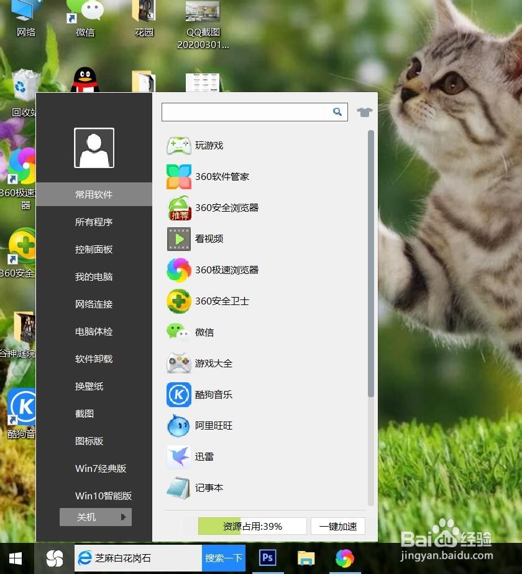Open 阿里旺旺 app icon
The height and width of the screenshot is (574, 522).
point(178,426)
